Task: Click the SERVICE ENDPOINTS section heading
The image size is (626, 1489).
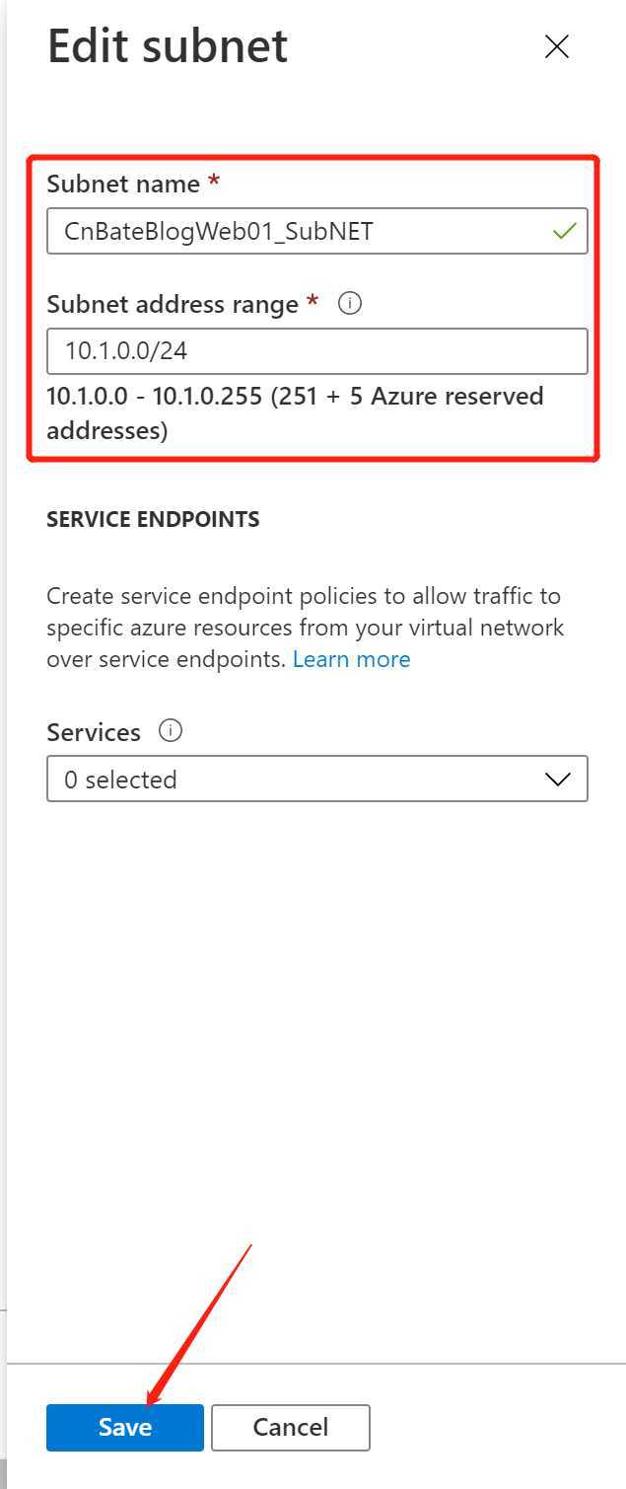Action: (x=153, y=519)
